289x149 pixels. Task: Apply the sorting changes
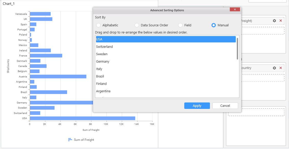coord(197,106)
